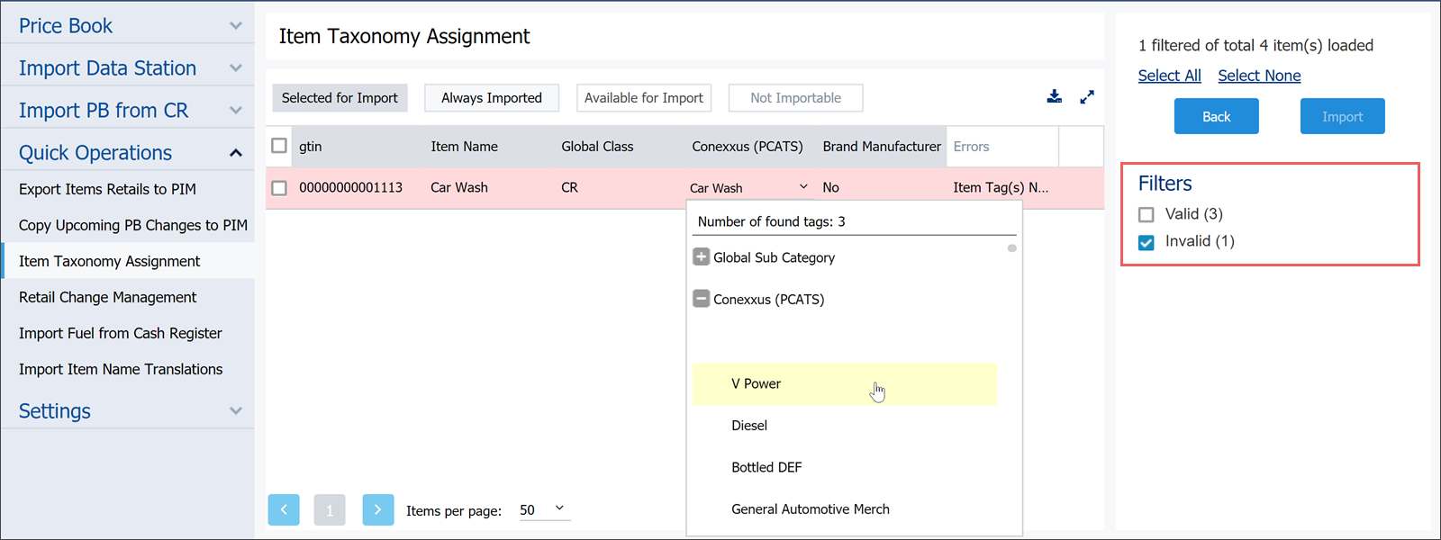Open Retail Change Management
1441x540 pixels.
pos(107,297)
